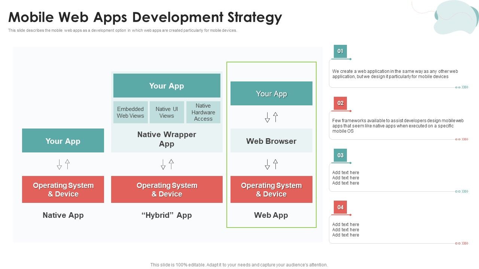Select the 'Your App' box in the Web App column

tap(271, 93)
